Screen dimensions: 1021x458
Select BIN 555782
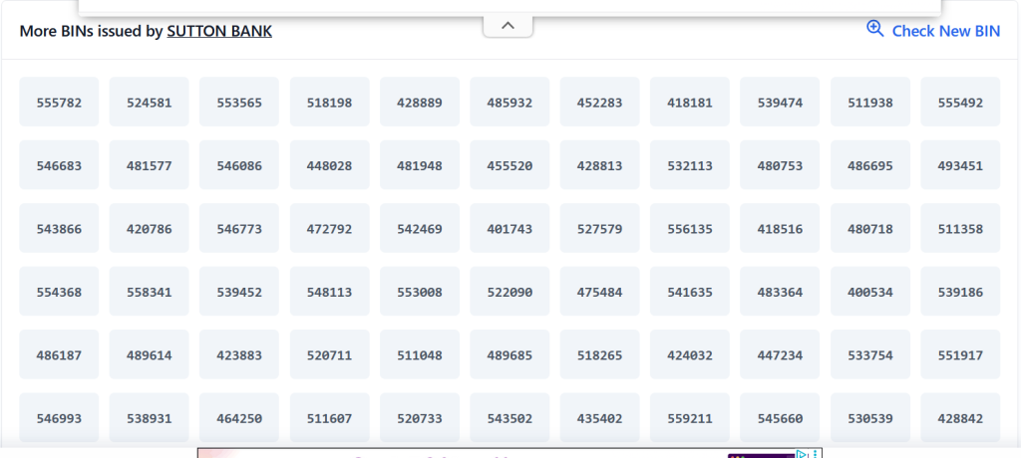[59, 103]
